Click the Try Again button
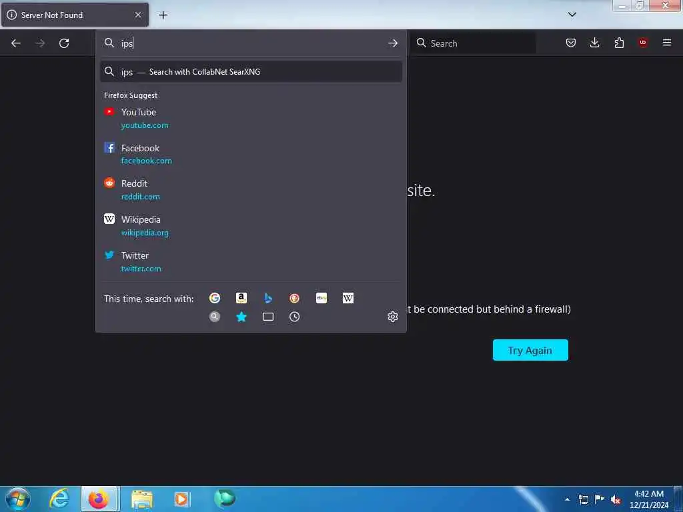 pos(530,350)
